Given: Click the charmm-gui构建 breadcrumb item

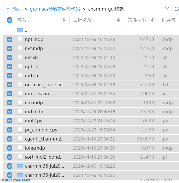Looking at the screenshot, I should pos(106,9).
